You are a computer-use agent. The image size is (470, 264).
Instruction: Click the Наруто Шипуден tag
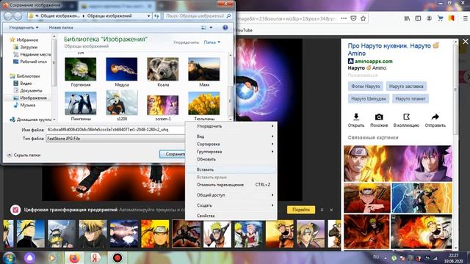coord(369,99)
